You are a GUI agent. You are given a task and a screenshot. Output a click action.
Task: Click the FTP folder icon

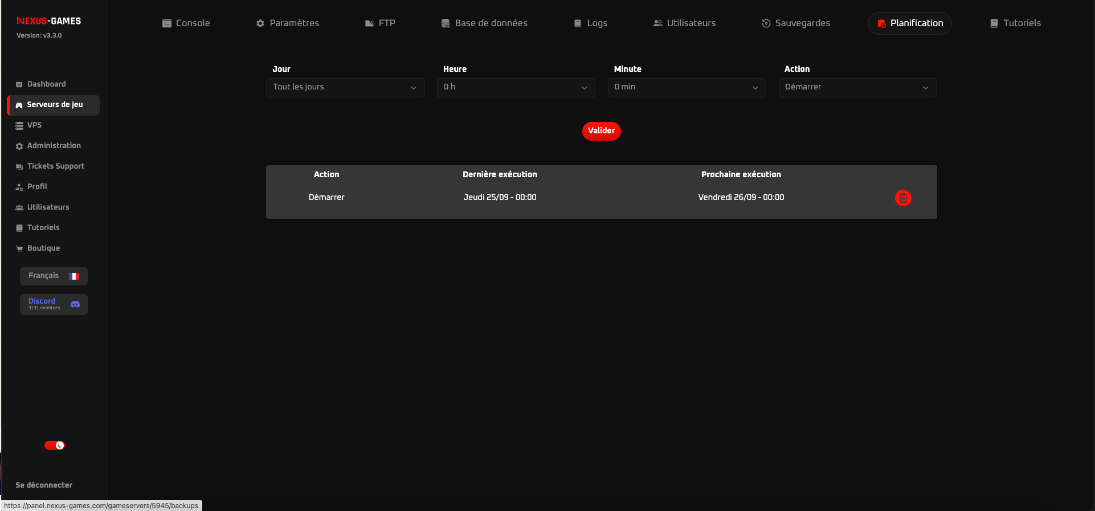pyautogui.click(x=369, y=23)
